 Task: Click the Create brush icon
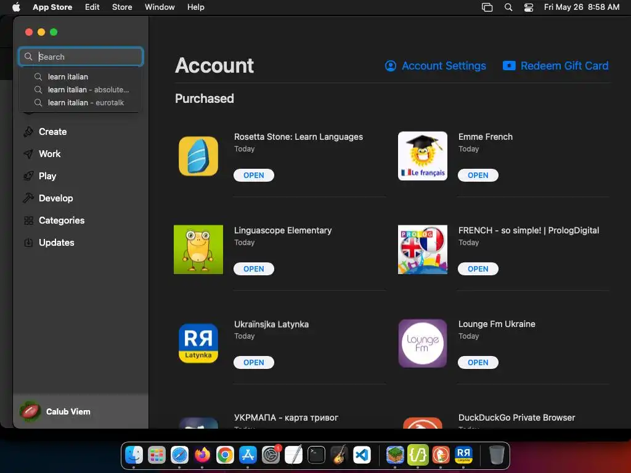28,132
